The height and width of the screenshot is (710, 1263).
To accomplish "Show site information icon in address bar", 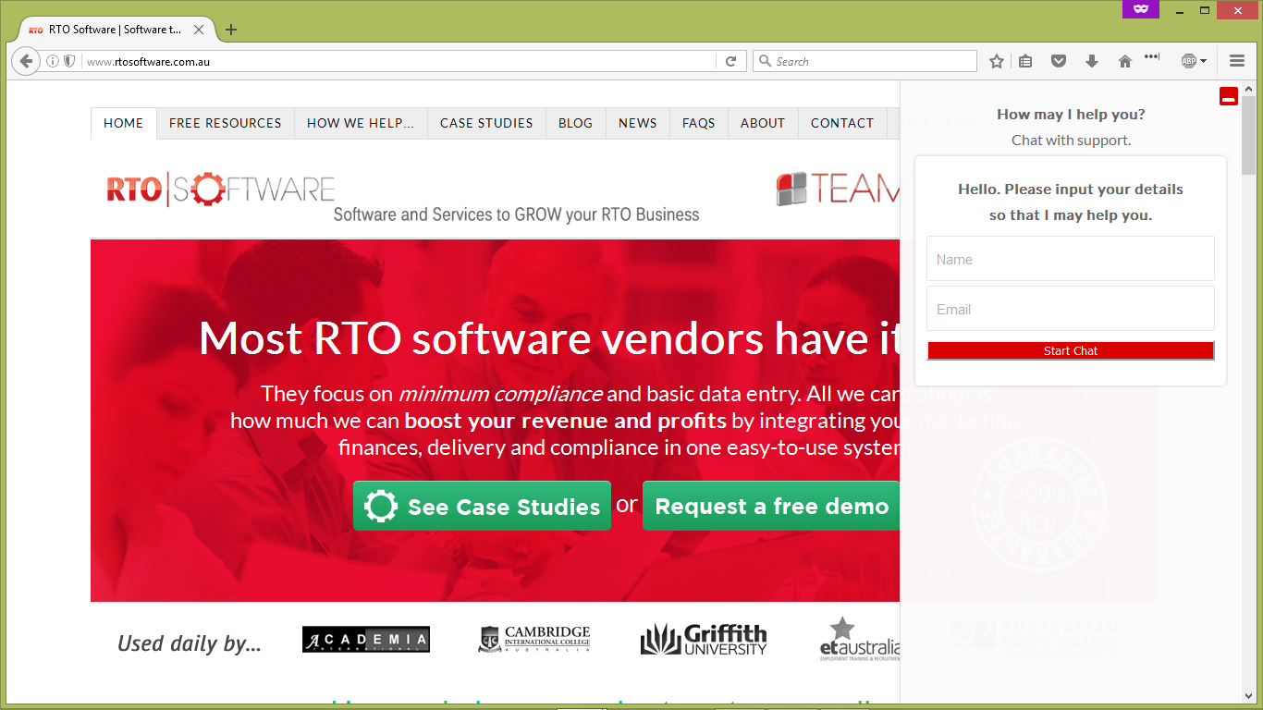I will [53, 61].
